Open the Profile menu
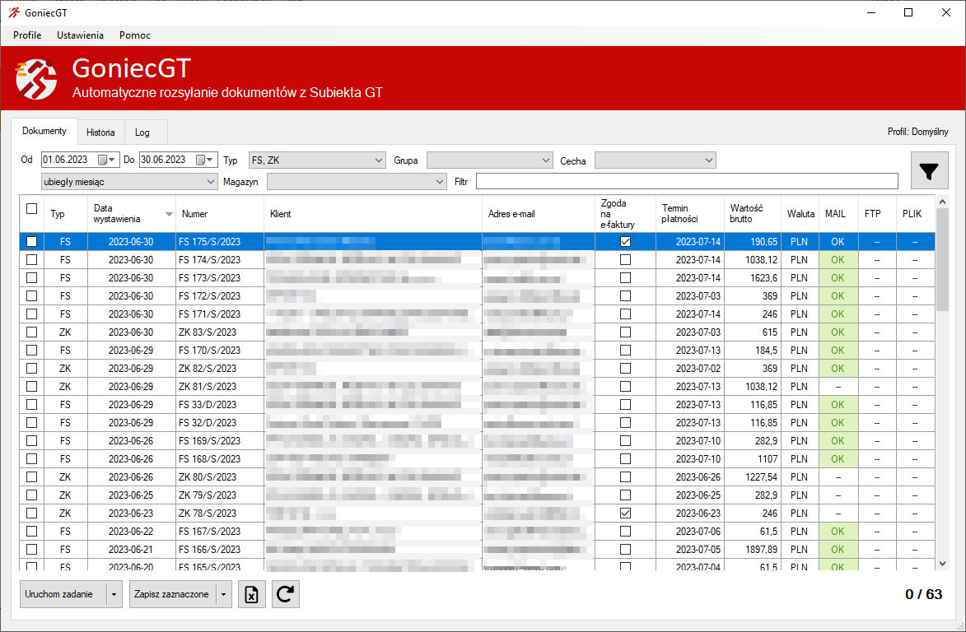Viewport: 966px width, 632px height. point(27,35)
